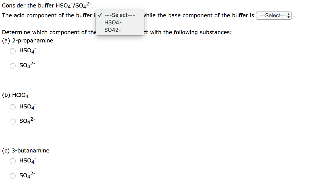Click the checkmark beside ---Select---

(x=100, y=15)
